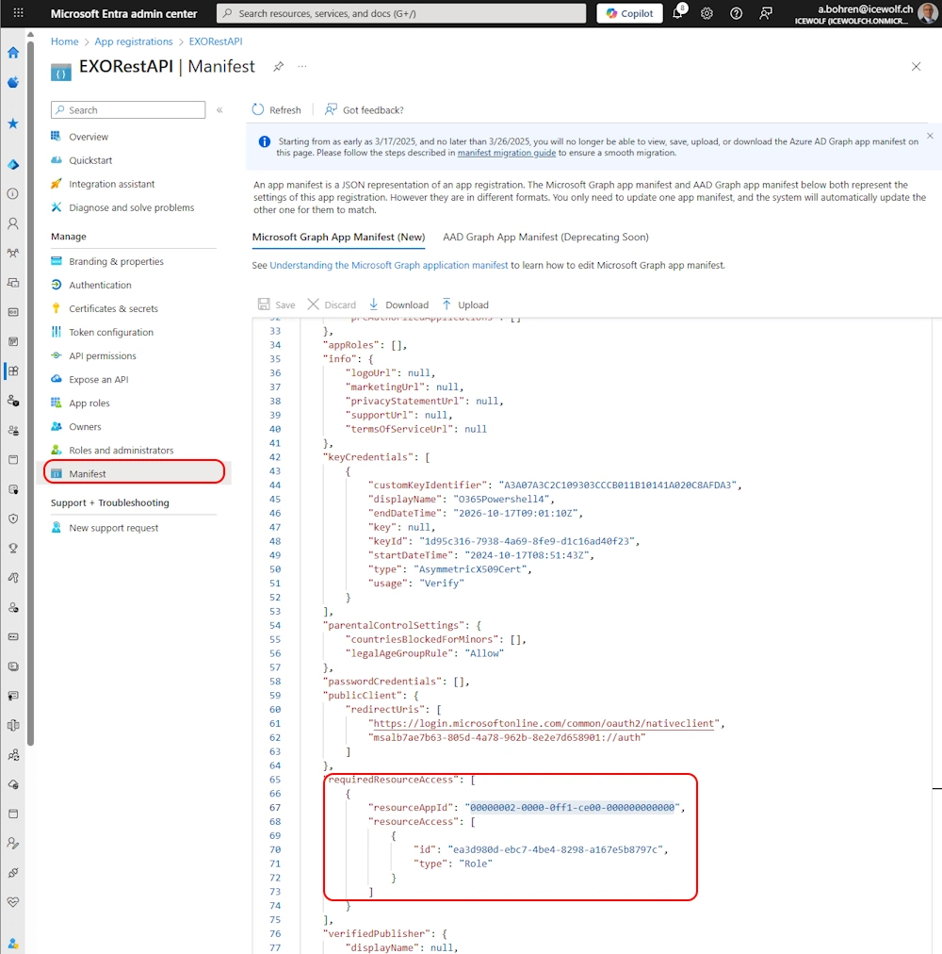942x954 pixels.
Task: Open the notifications bell icon
Action: coord(677,13)
